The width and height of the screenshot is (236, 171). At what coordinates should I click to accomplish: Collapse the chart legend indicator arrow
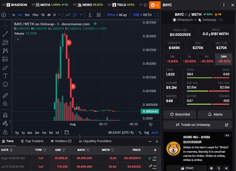(x=18, y=39)
